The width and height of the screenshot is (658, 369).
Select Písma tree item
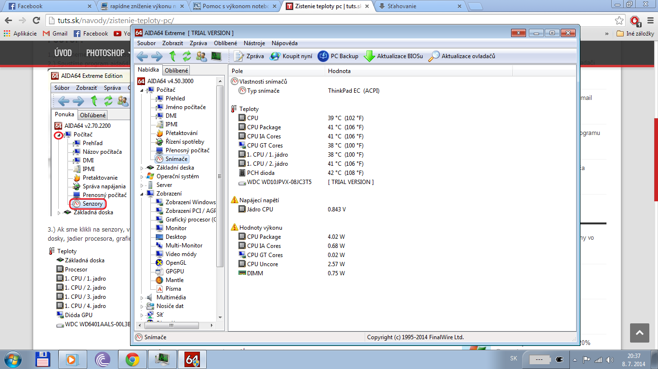click(173, 289)
